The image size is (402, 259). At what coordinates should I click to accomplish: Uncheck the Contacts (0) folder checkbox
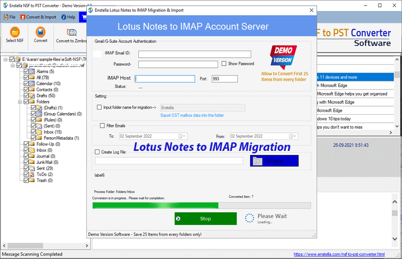tap(26, 90)
